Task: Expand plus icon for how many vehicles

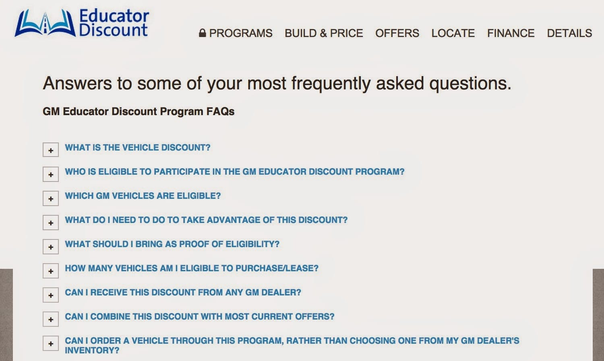Action: coord(51,270)
